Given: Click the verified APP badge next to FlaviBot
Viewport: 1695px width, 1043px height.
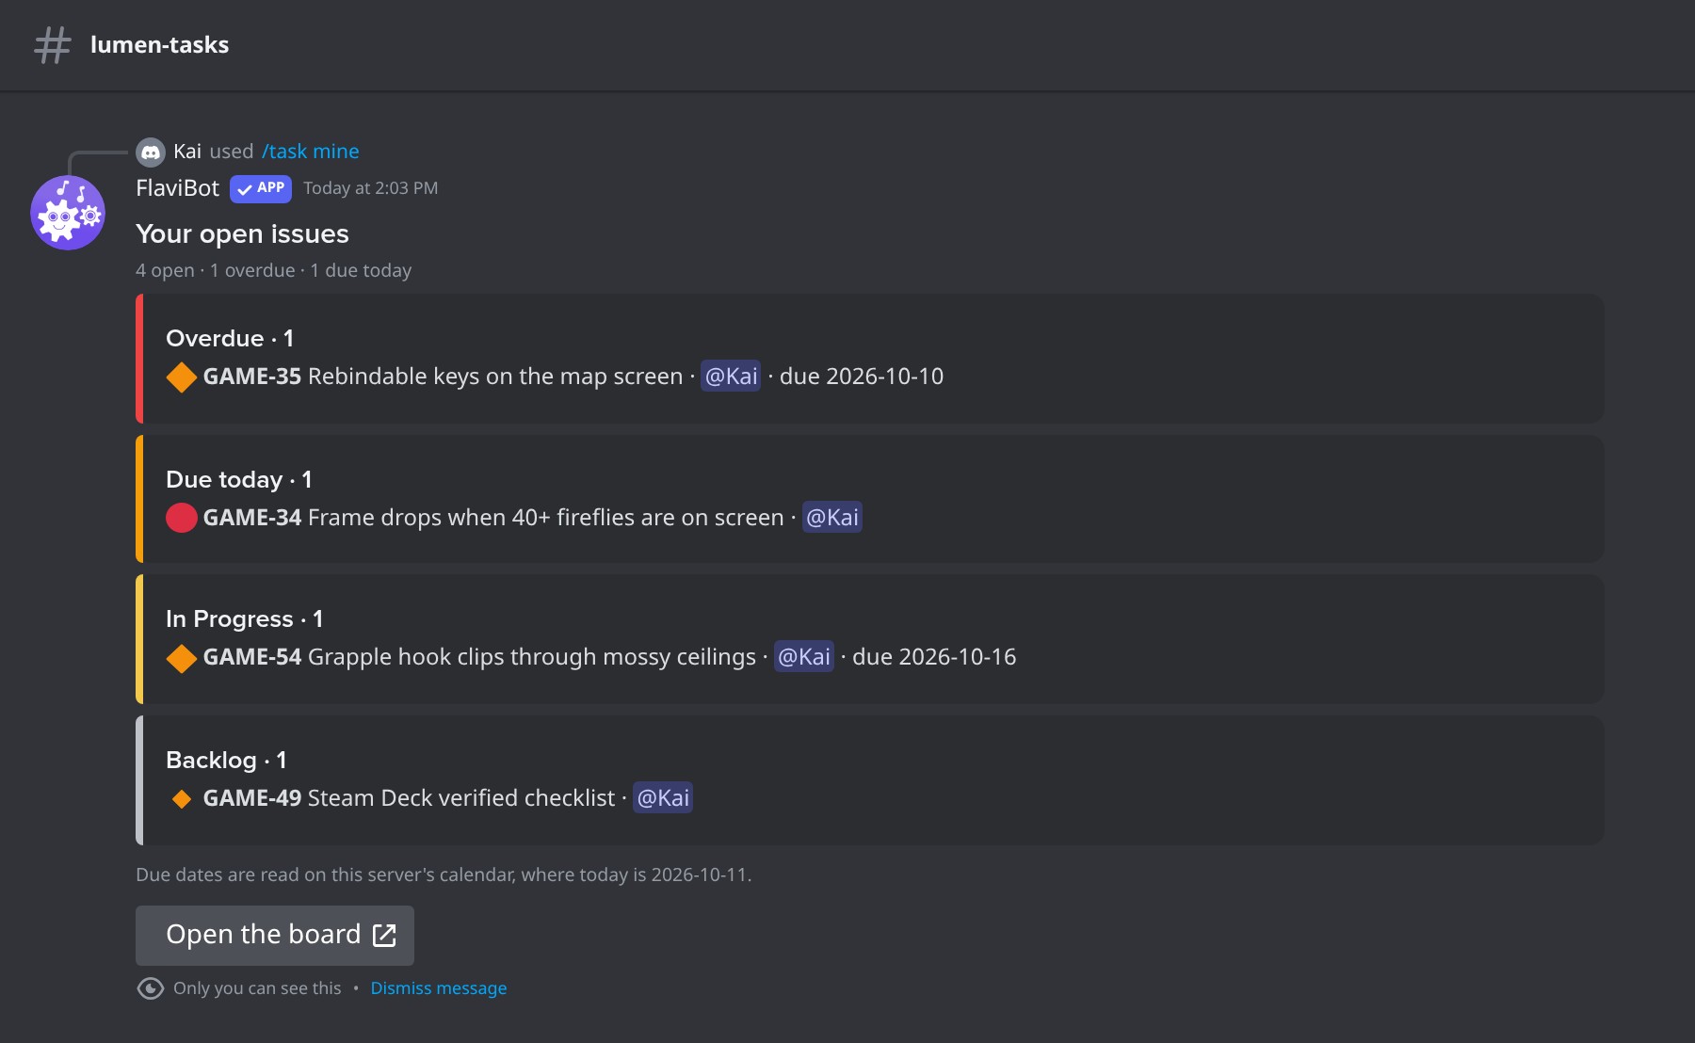Looking at the screenshot, I should 261,188.
